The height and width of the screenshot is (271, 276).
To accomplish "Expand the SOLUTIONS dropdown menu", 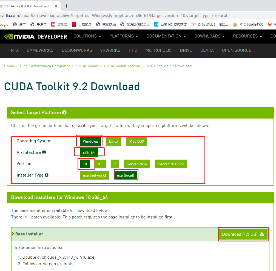I will (87, 36).
